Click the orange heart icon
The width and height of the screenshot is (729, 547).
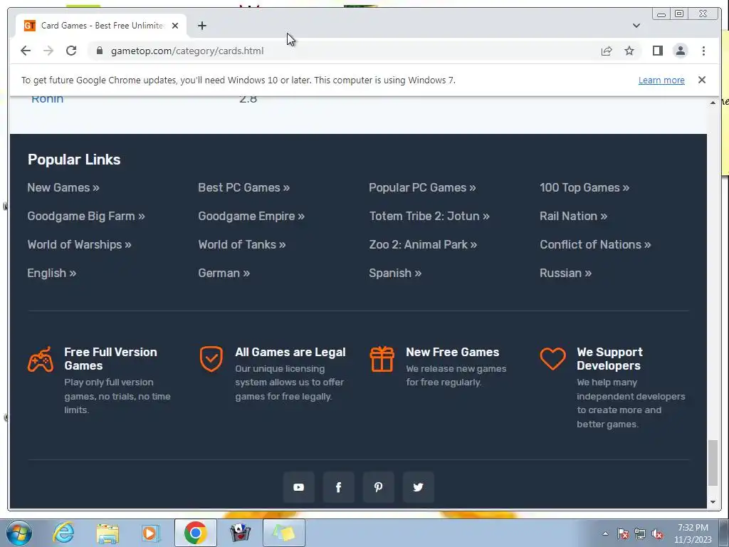pyautogui.click(x=552, y=359)
